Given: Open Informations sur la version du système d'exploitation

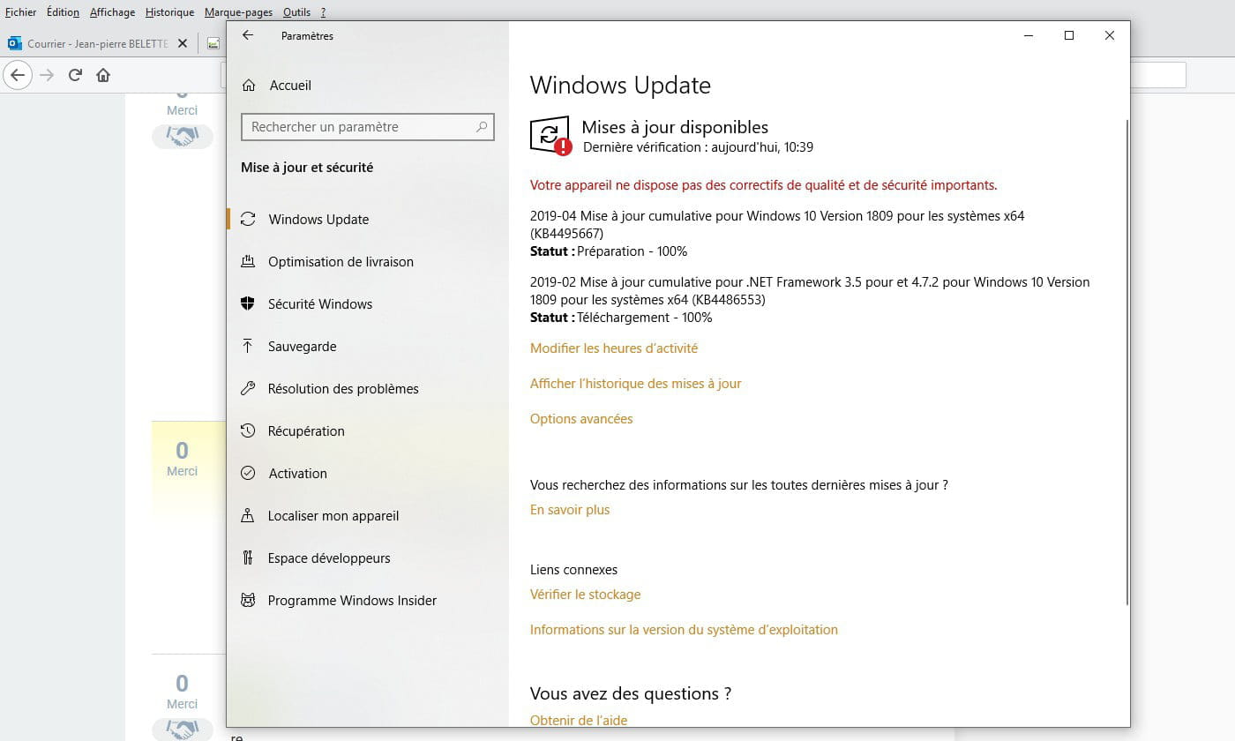Looking at the screenshot, I should pos(684,630).
